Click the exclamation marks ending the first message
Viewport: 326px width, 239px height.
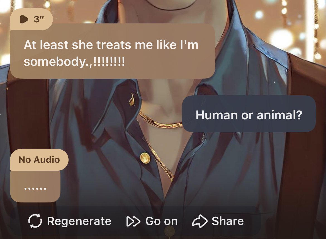(109, 61)
